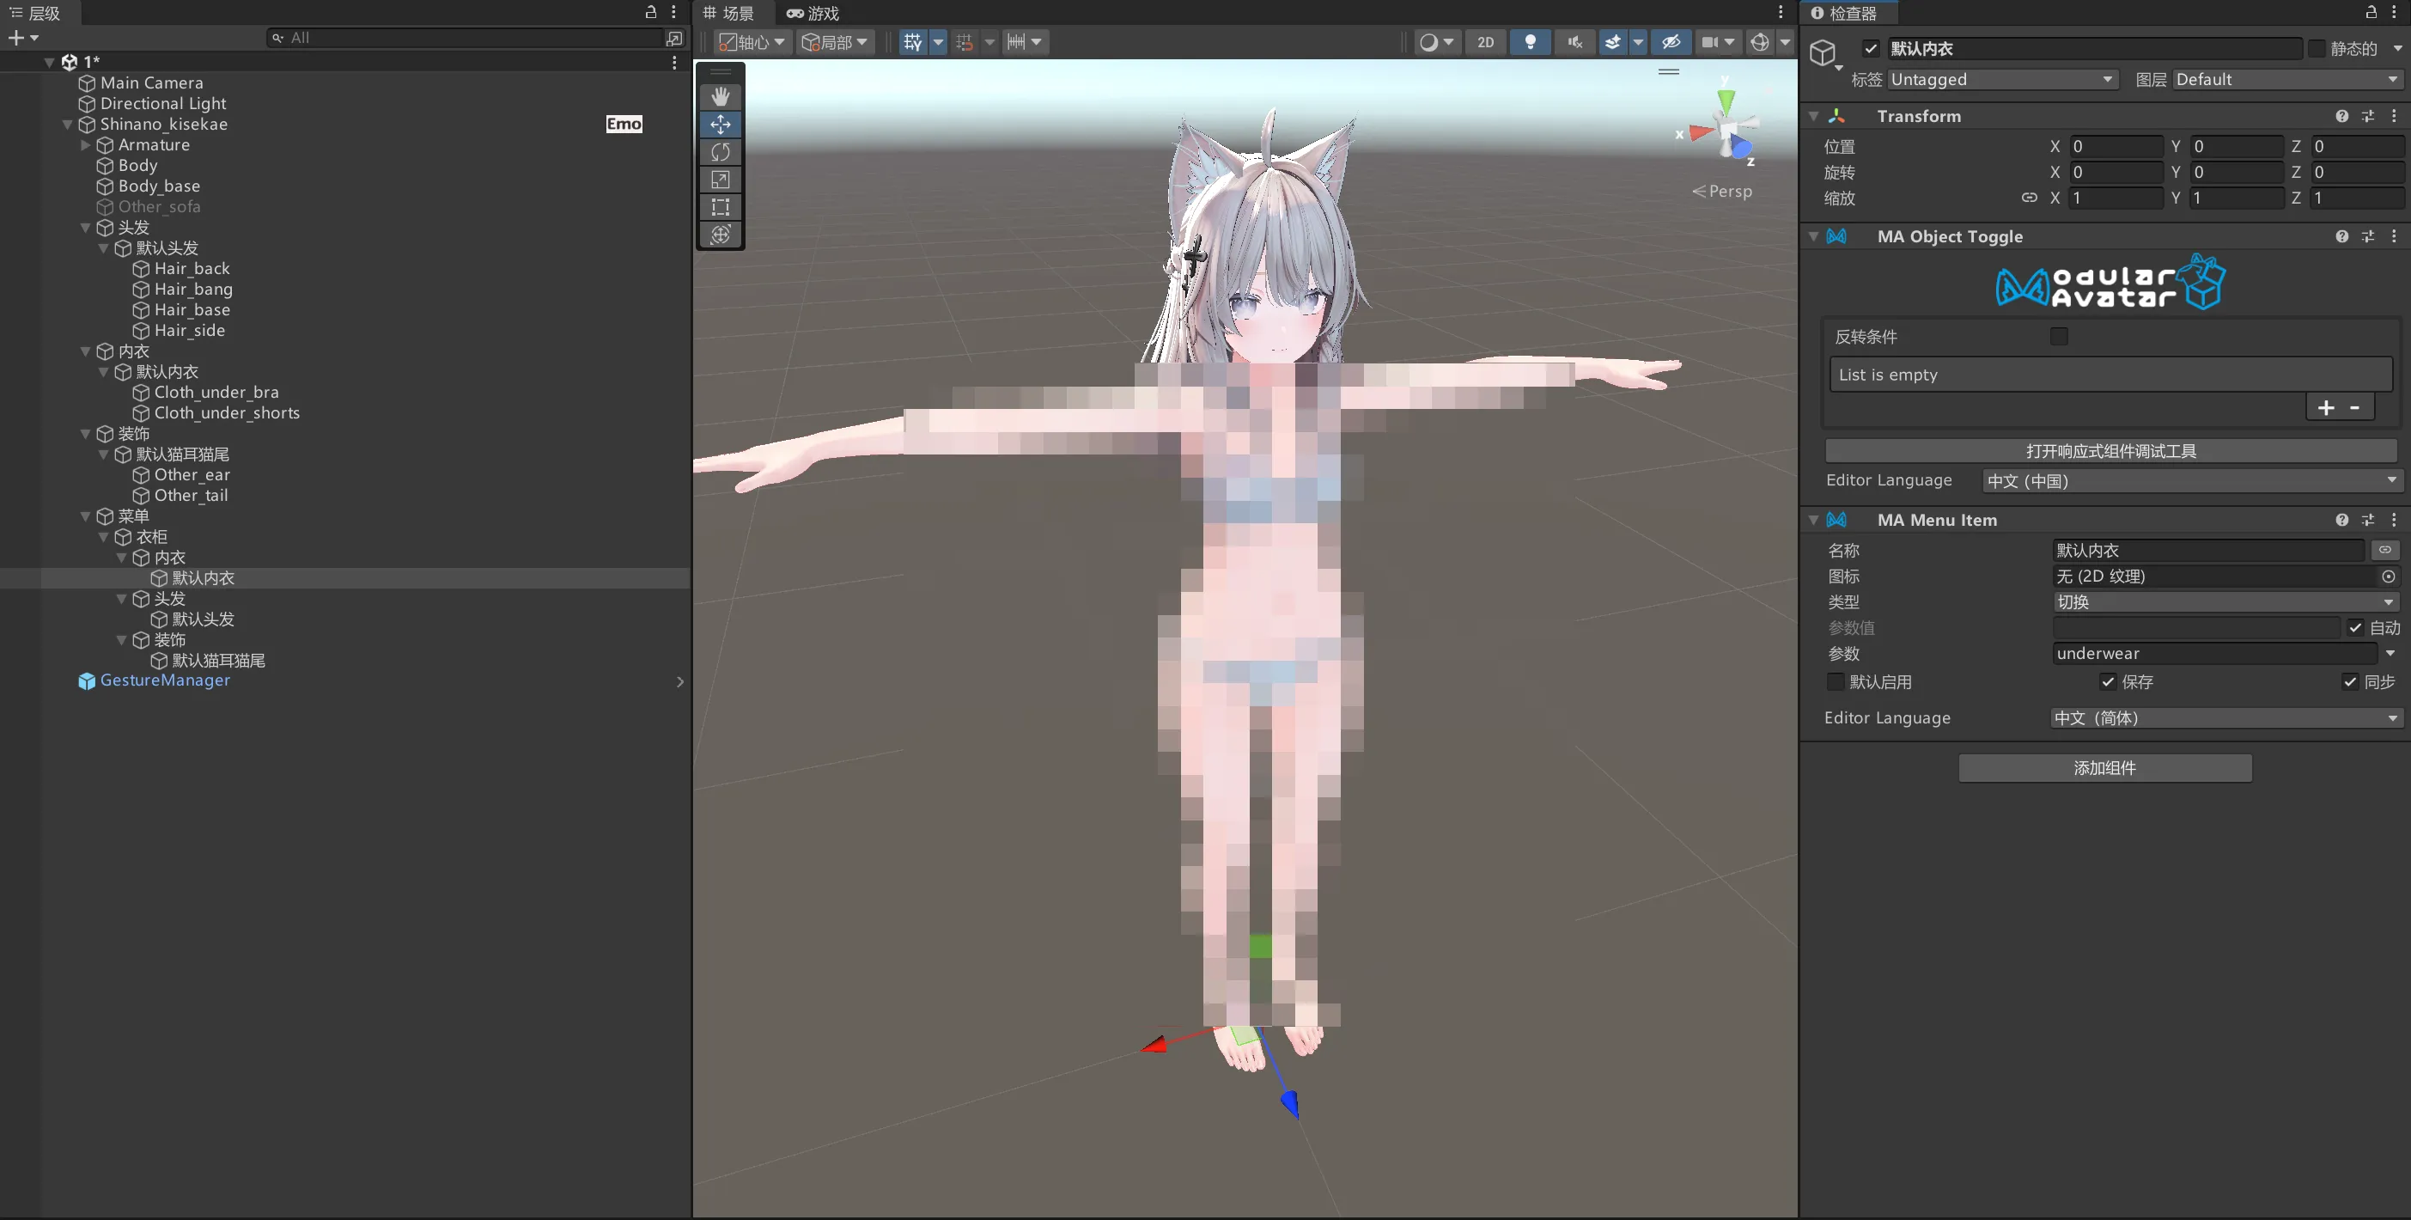Toggle scene effects (skybox/FX) icon

(x=1611, y=42)
